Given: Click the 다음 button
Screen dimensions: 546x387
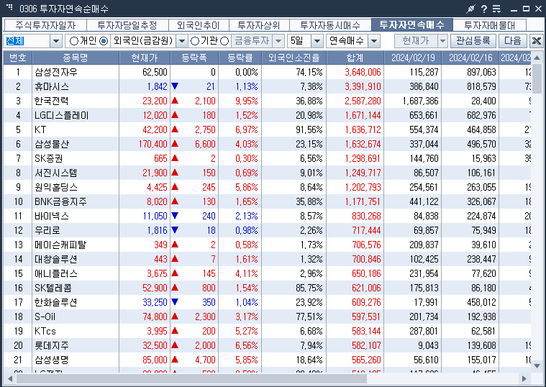Looking at the screenshot, I should 513,41.
